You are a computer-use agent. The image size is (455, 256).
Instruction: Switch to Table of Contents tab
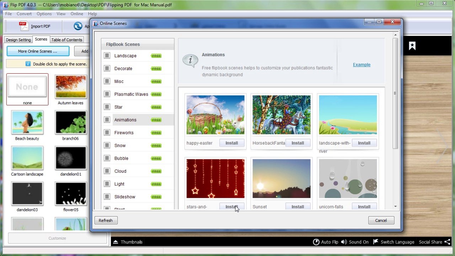(67, 40)
